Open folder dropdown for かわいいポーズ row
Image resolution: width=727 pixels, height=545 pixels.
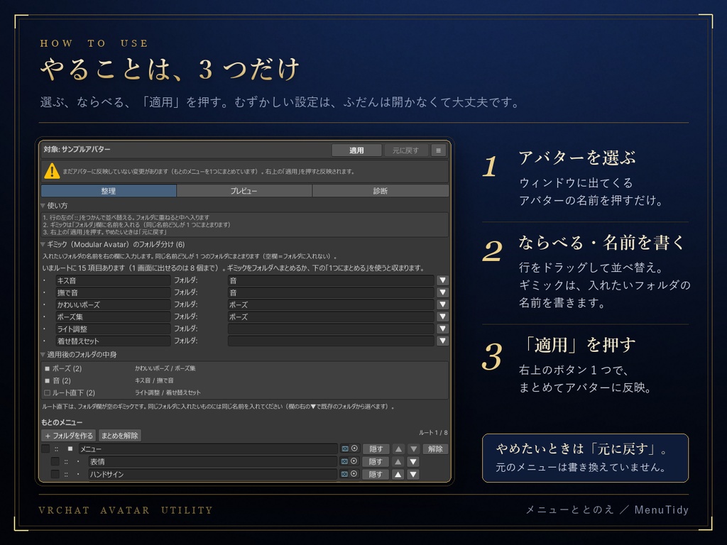click(x=443, y=304)
